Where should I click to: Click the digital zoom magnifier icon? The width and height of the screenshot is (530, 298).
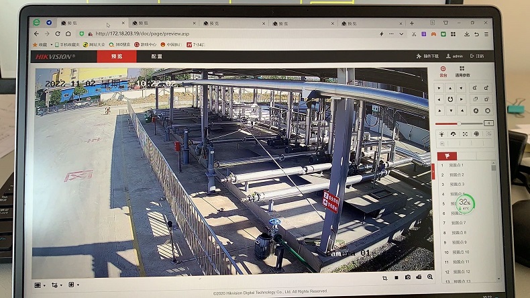point(430,277)
